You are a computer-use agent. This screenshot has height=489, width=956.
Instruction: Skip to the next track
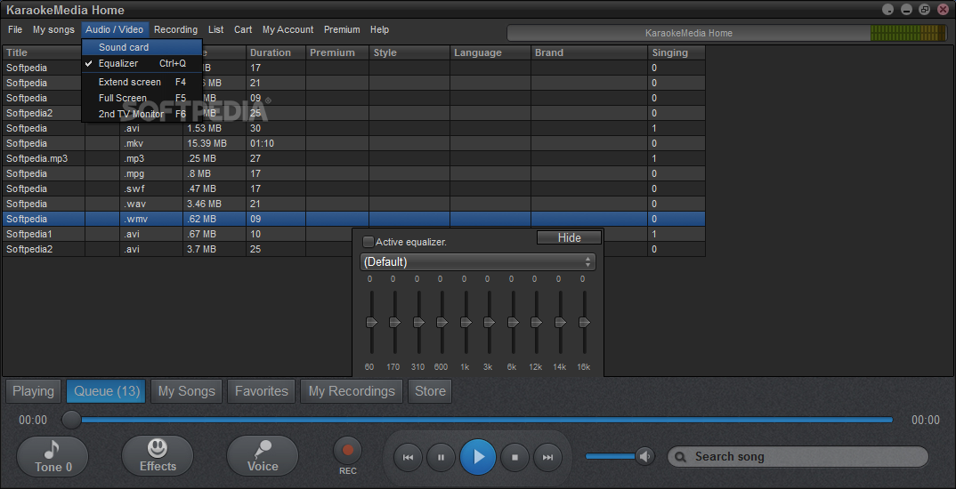(547, 457)
